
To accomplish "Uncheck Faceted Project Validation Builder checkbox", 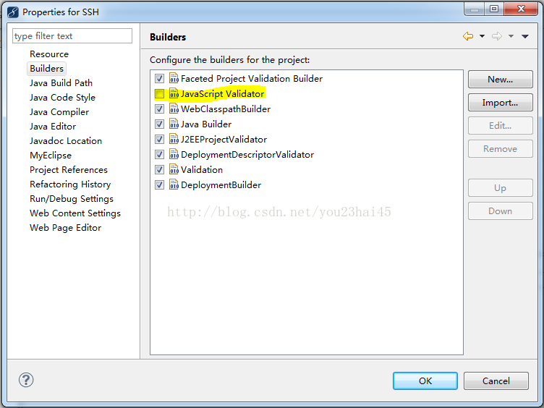I will click(159, 78).
